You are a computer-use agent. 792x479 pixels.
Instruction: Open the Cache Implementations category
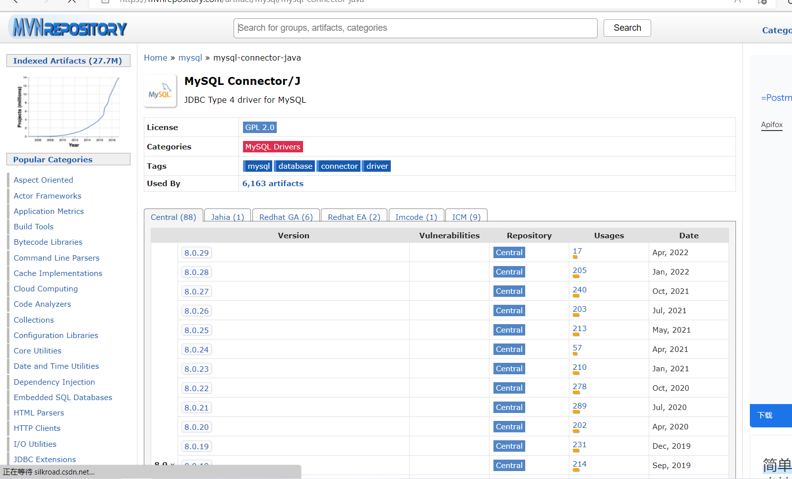click(58, 273)
